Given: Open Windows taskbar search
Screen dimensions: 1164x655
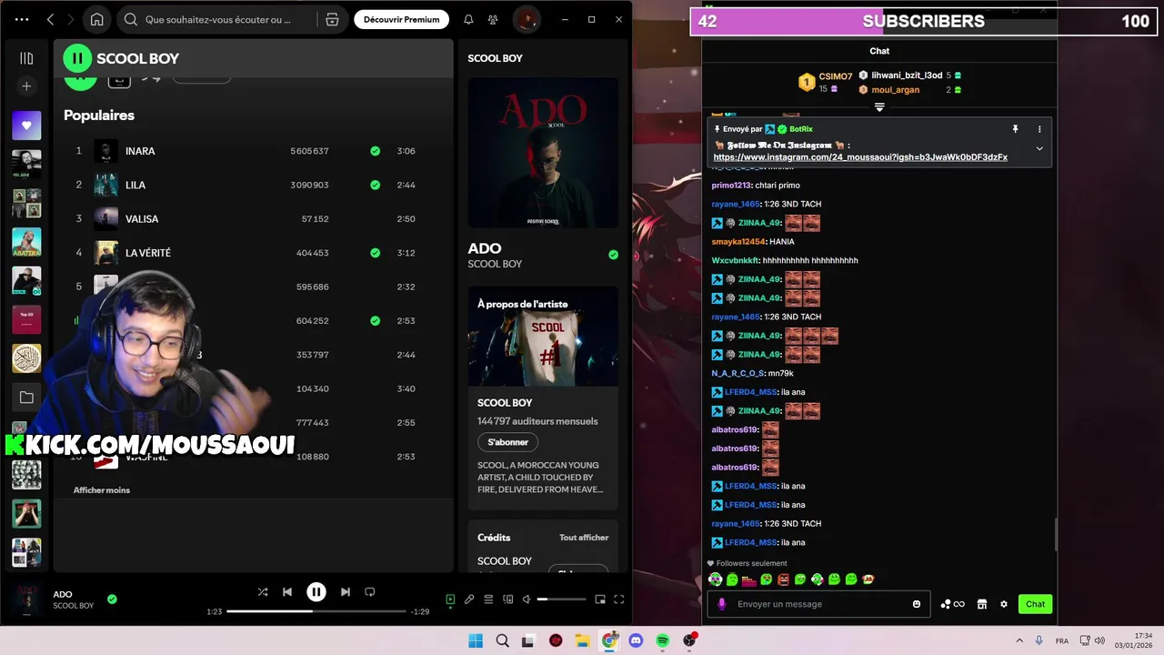Looking at the screenshot, I should [502, 641].
